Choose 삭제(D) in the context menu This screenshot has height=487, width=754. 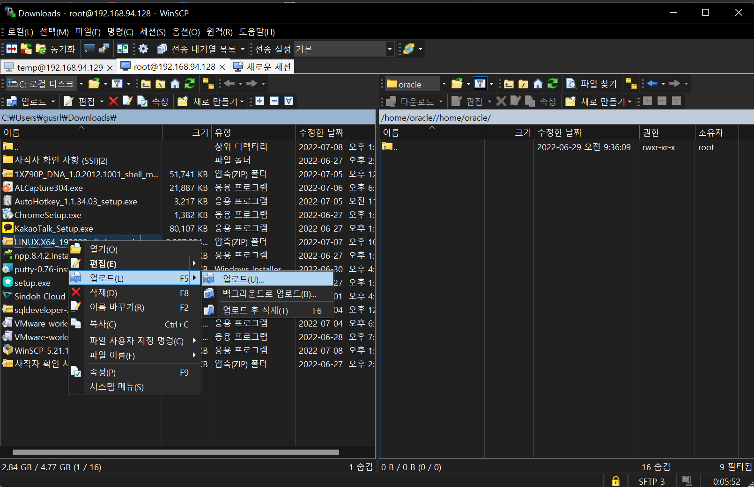(x=134, y=293)
